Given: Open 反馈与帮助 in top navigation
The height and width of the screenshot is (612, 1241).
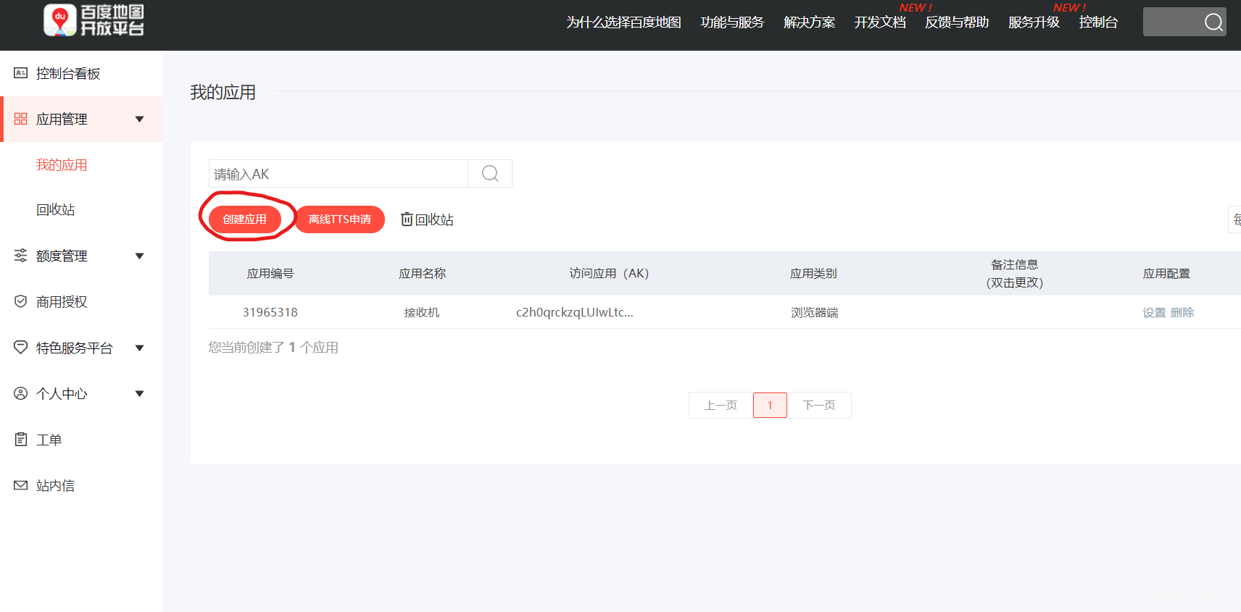Looking at the screenshot, I should (x=957, y=22).
